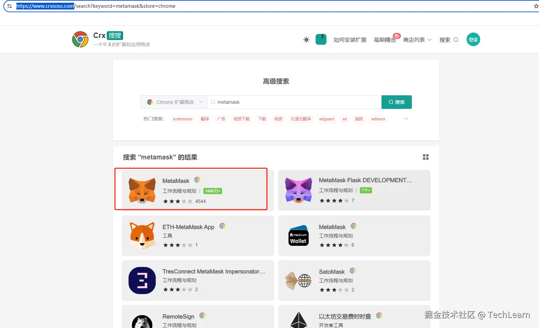Click the RemoteSign wolf icon
This screenshot has width=539, height=328.
(142, 322)
